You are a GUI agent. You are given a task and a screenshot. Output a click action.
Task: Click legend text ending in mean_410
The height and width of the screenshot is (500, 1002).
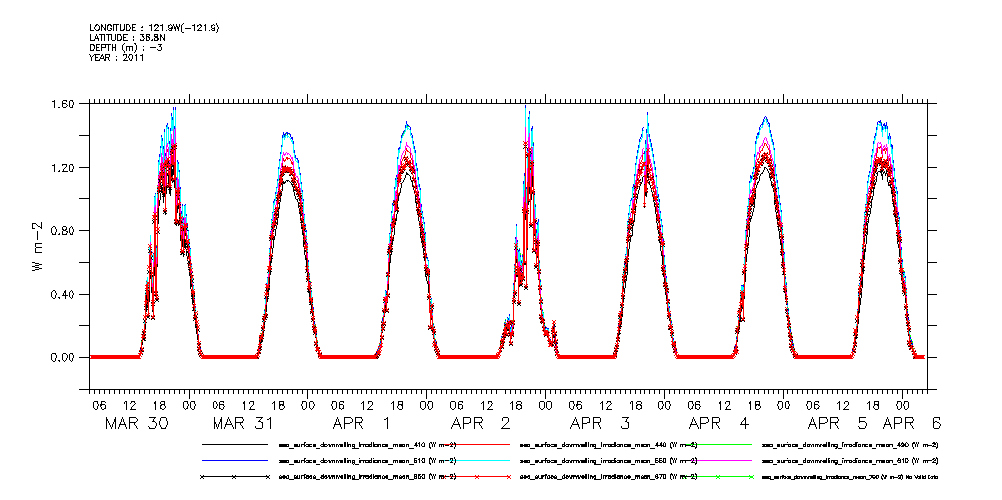[x=367, y=444]
